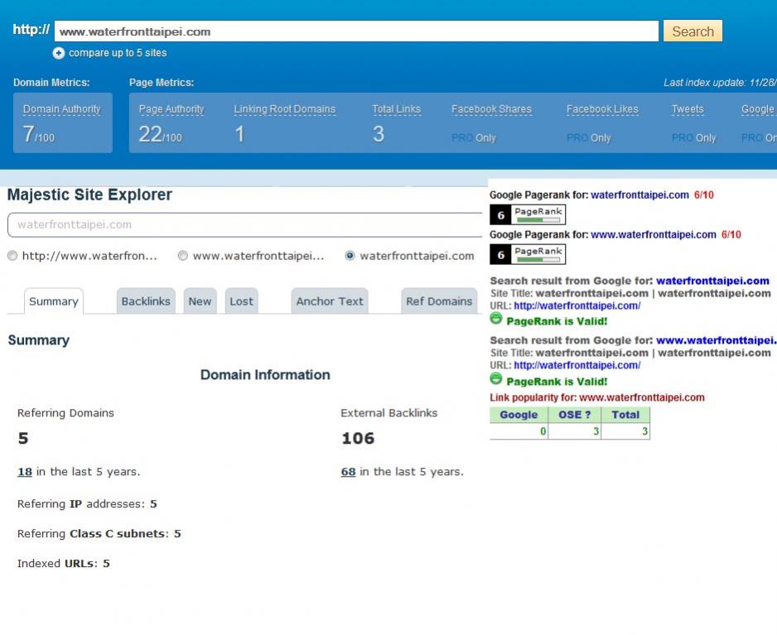Open waterfronttaipei.com link in first Pagerank line
This screenshot has height=635, width=777.
point(639,195)
